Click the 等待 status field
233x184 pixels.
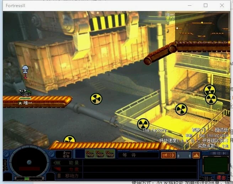pos(138,155)
